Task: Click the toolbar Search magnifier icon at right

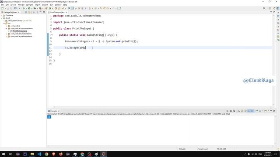Action: click(x=264, y=8)
